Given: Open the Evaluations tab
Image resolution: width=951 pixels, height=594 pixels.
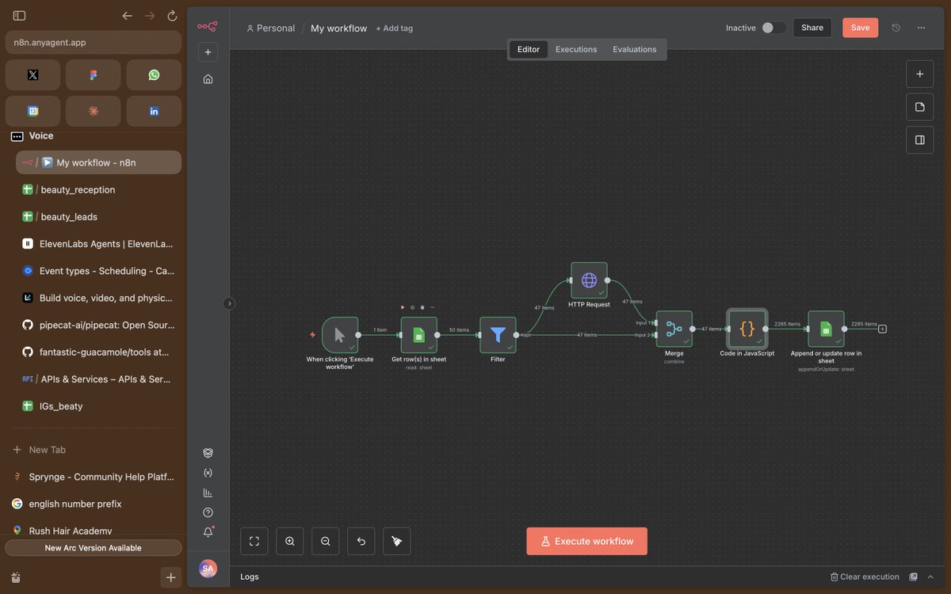Looking at the screenshot, I should point(634,48).
